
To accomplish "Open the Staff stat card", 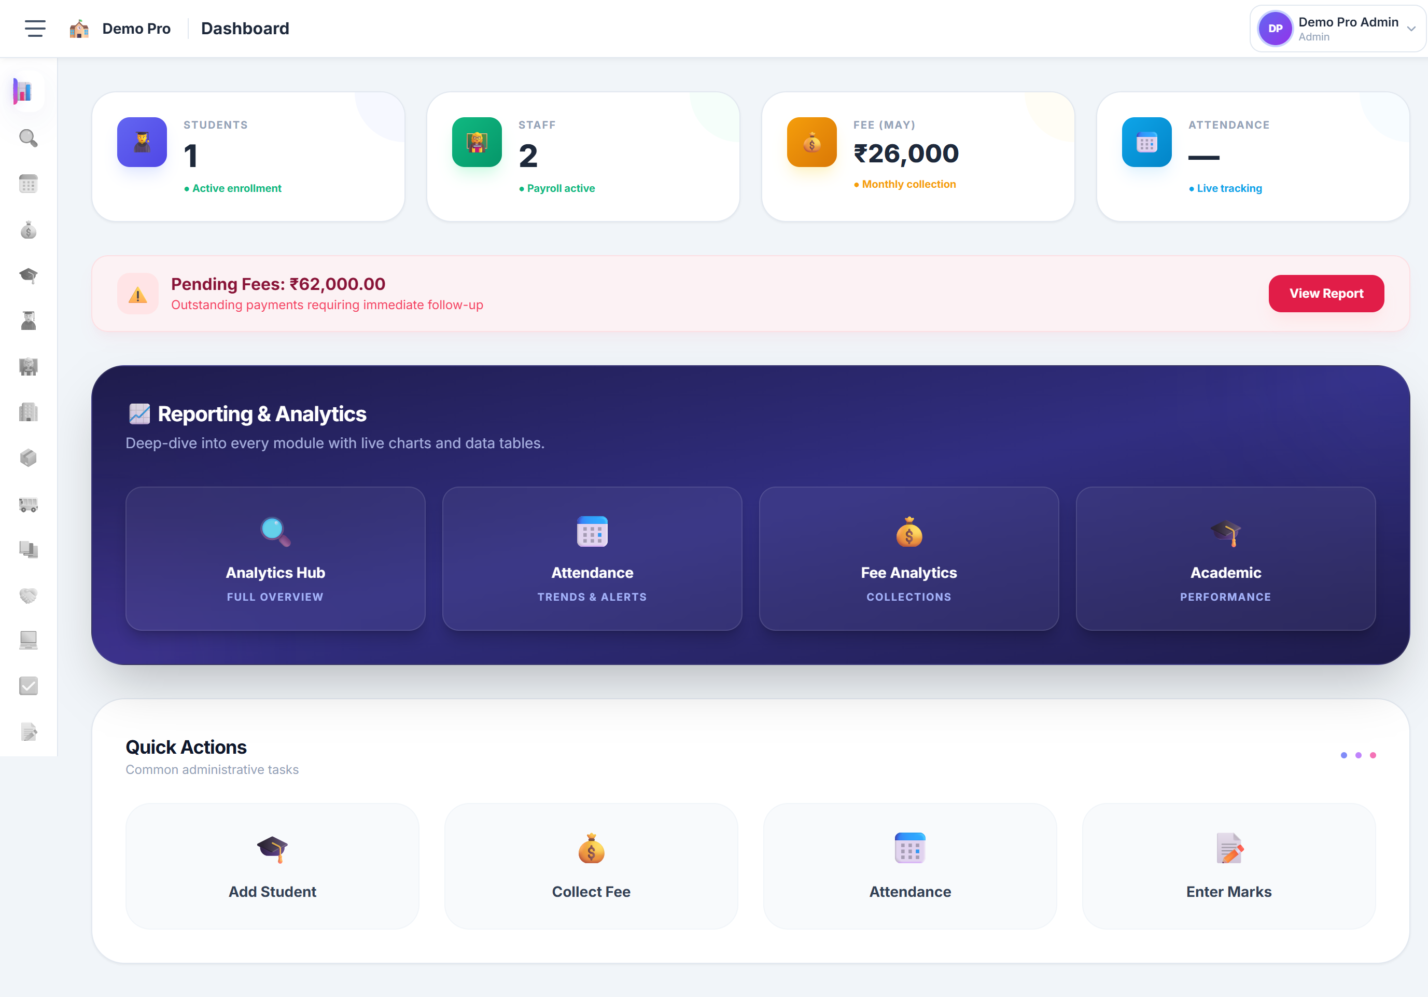I will (x=583, y=157).
